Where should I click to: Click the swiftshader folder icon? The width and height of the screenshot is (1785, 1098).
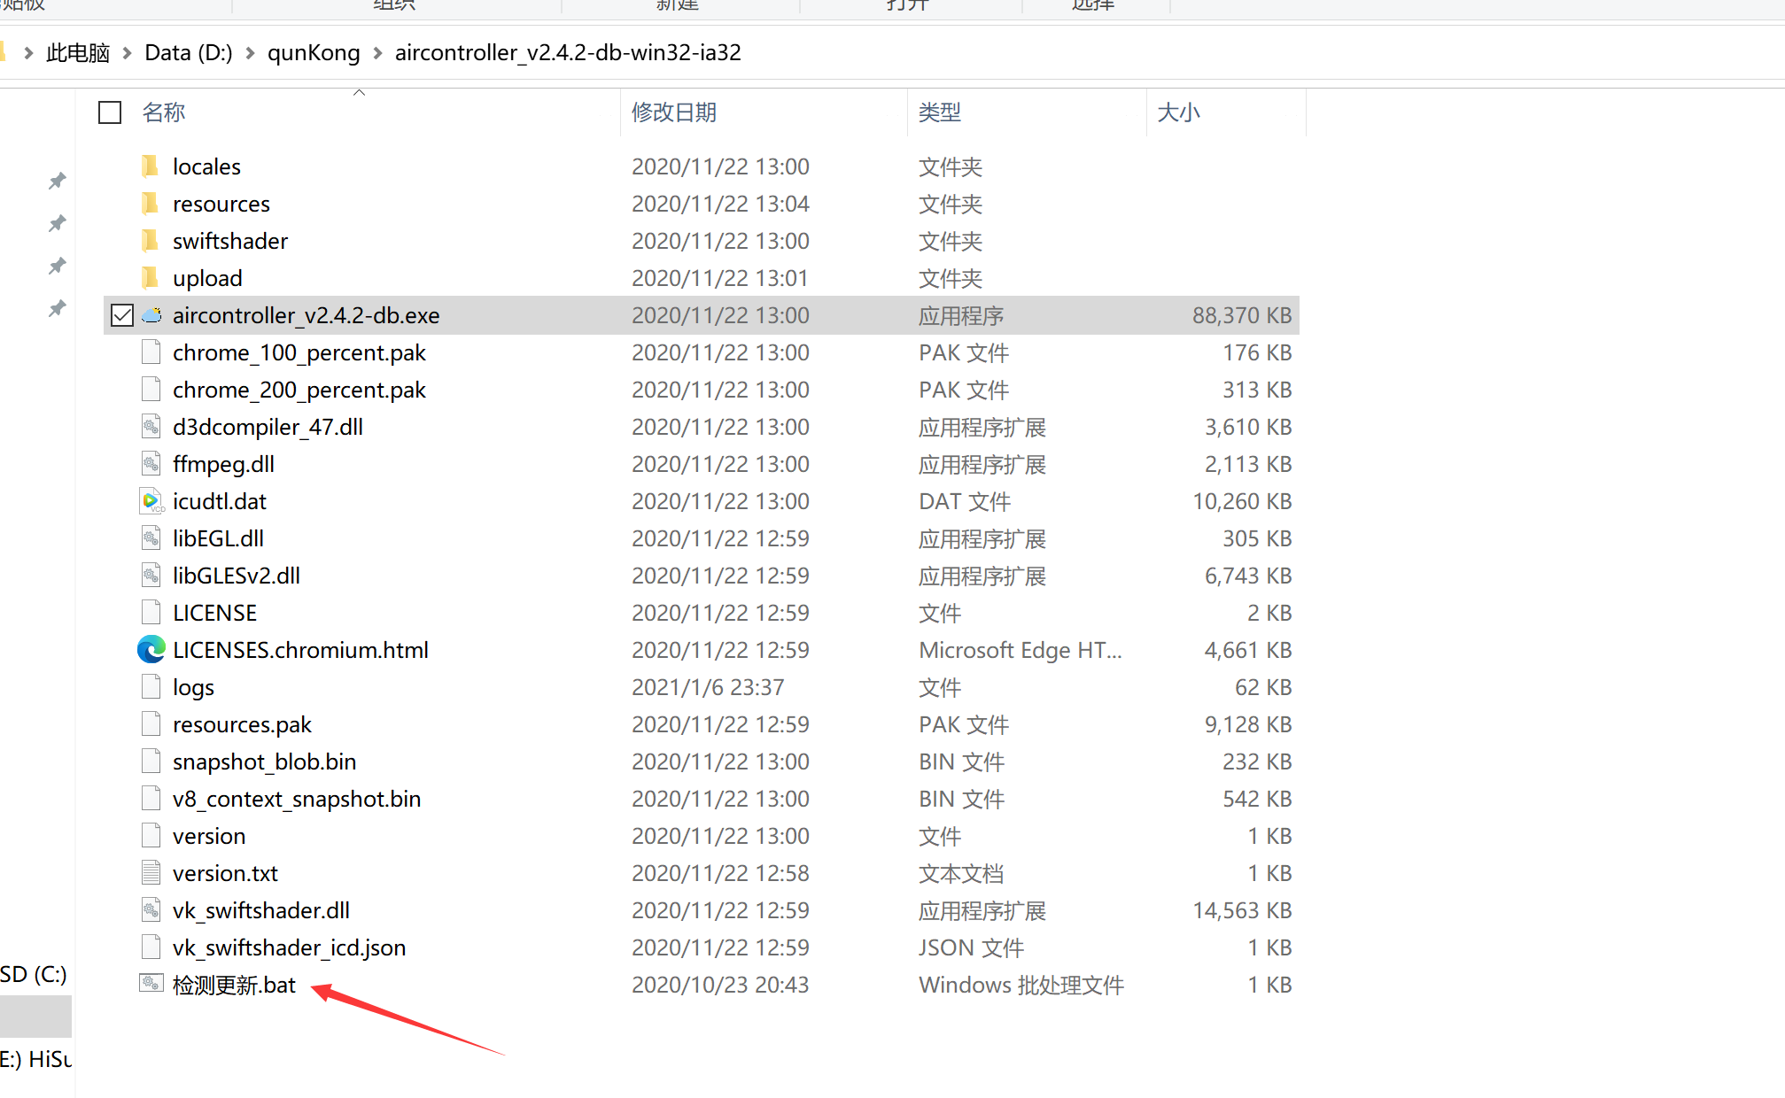151,241
